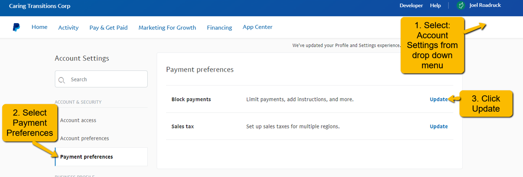Select Account access in sidebar
523x177 pixels.
click(x=78, y=120)
